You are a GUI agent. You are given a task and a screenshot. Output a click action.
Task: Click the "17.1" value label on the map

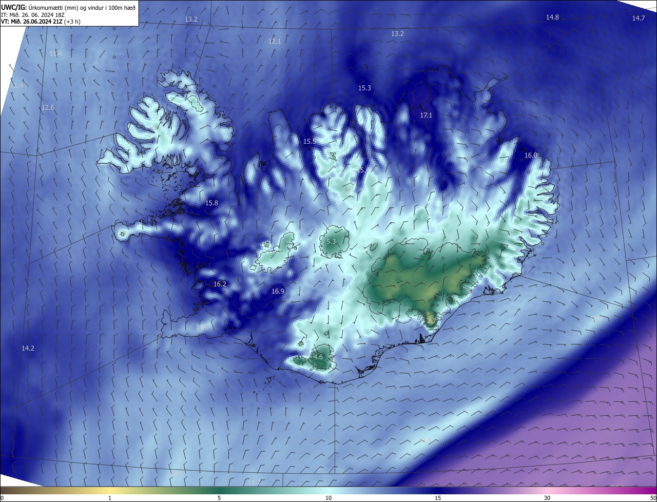pos(426,115)
